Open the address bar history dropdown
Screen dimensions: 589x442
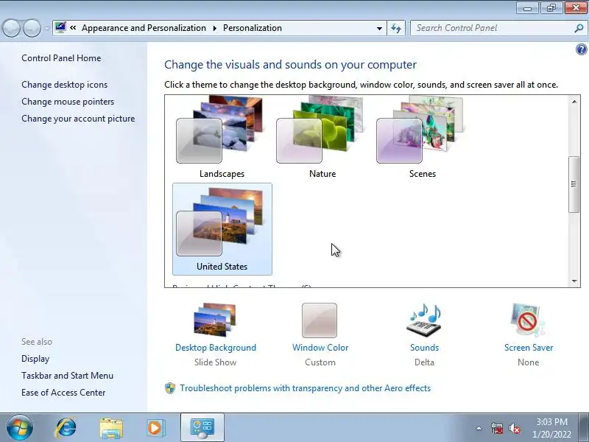tap(379, 28)
